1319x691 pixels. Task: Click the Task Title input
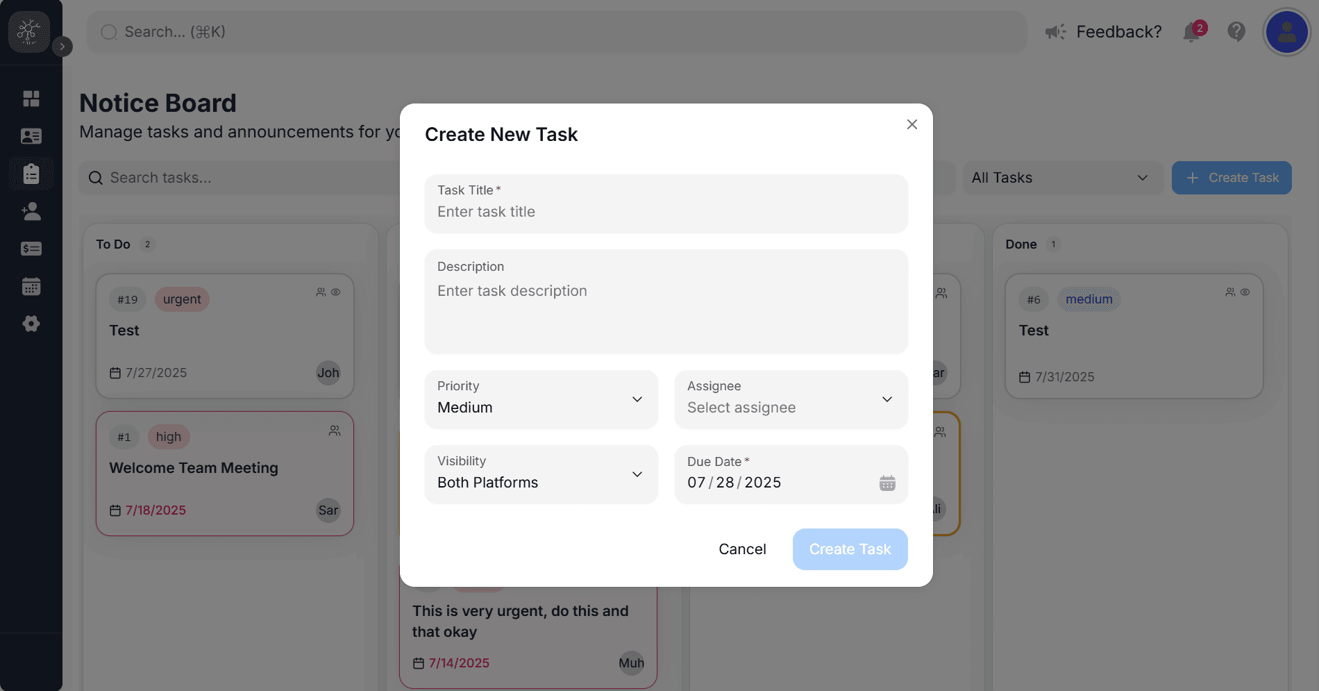point(666,204)
